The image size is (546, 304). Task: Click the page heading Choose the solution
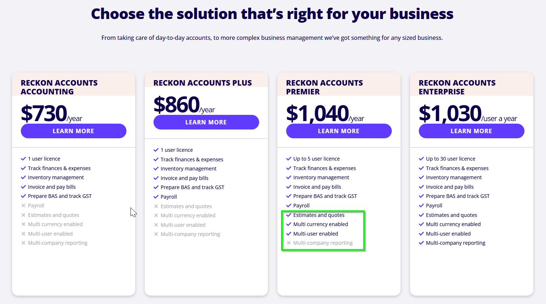[272, 14]
